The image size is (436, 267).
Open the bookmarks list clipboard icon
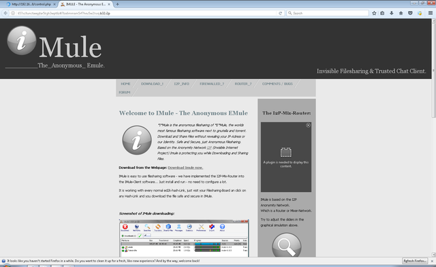tap(383, 13)
